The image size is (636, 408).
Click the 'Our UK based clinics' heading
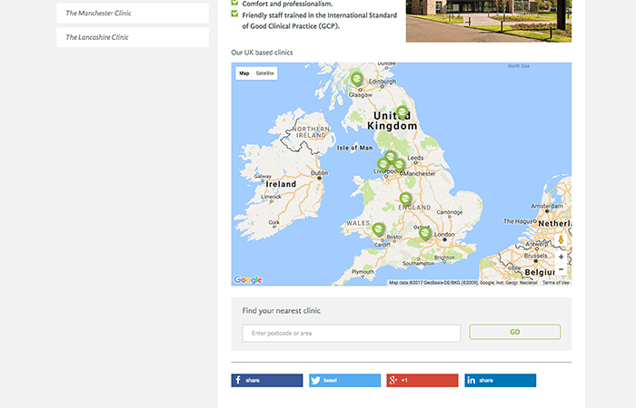[262, 53]
